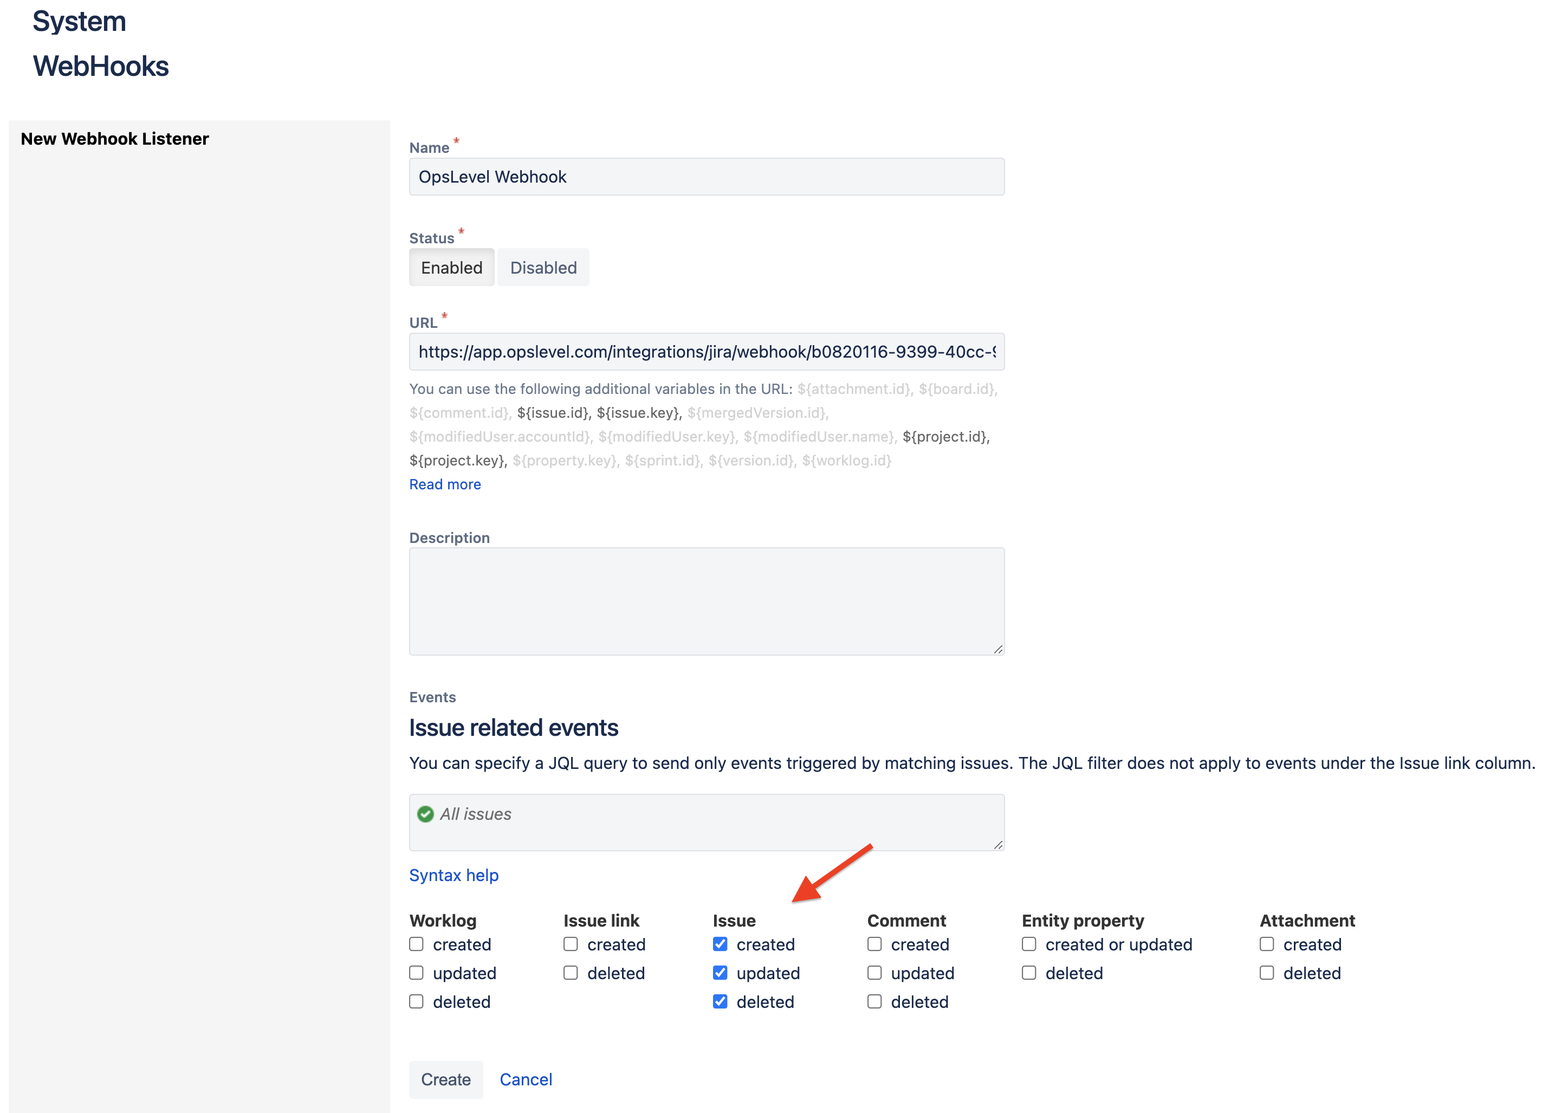Click the Read more link
The width and height of the screenshot is (1568, 1113).
click(445, 484)
